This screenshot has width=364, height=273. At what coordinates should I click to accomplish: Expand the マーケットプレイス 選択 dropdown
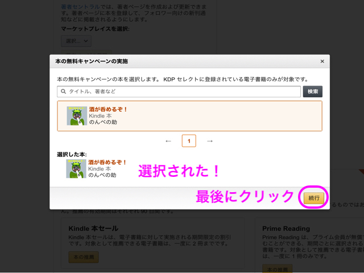point(76,40)
